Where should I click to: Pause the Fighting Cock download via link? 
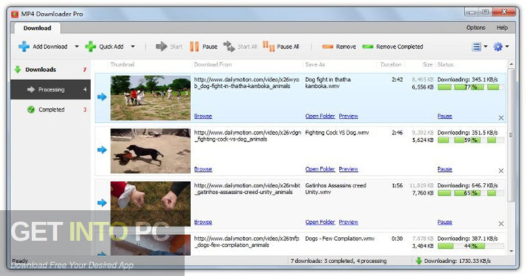(444, 169)
